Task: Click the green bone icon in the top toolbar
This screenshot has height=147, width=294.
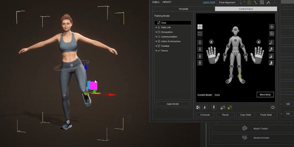Action: click(x=255, y=2)
